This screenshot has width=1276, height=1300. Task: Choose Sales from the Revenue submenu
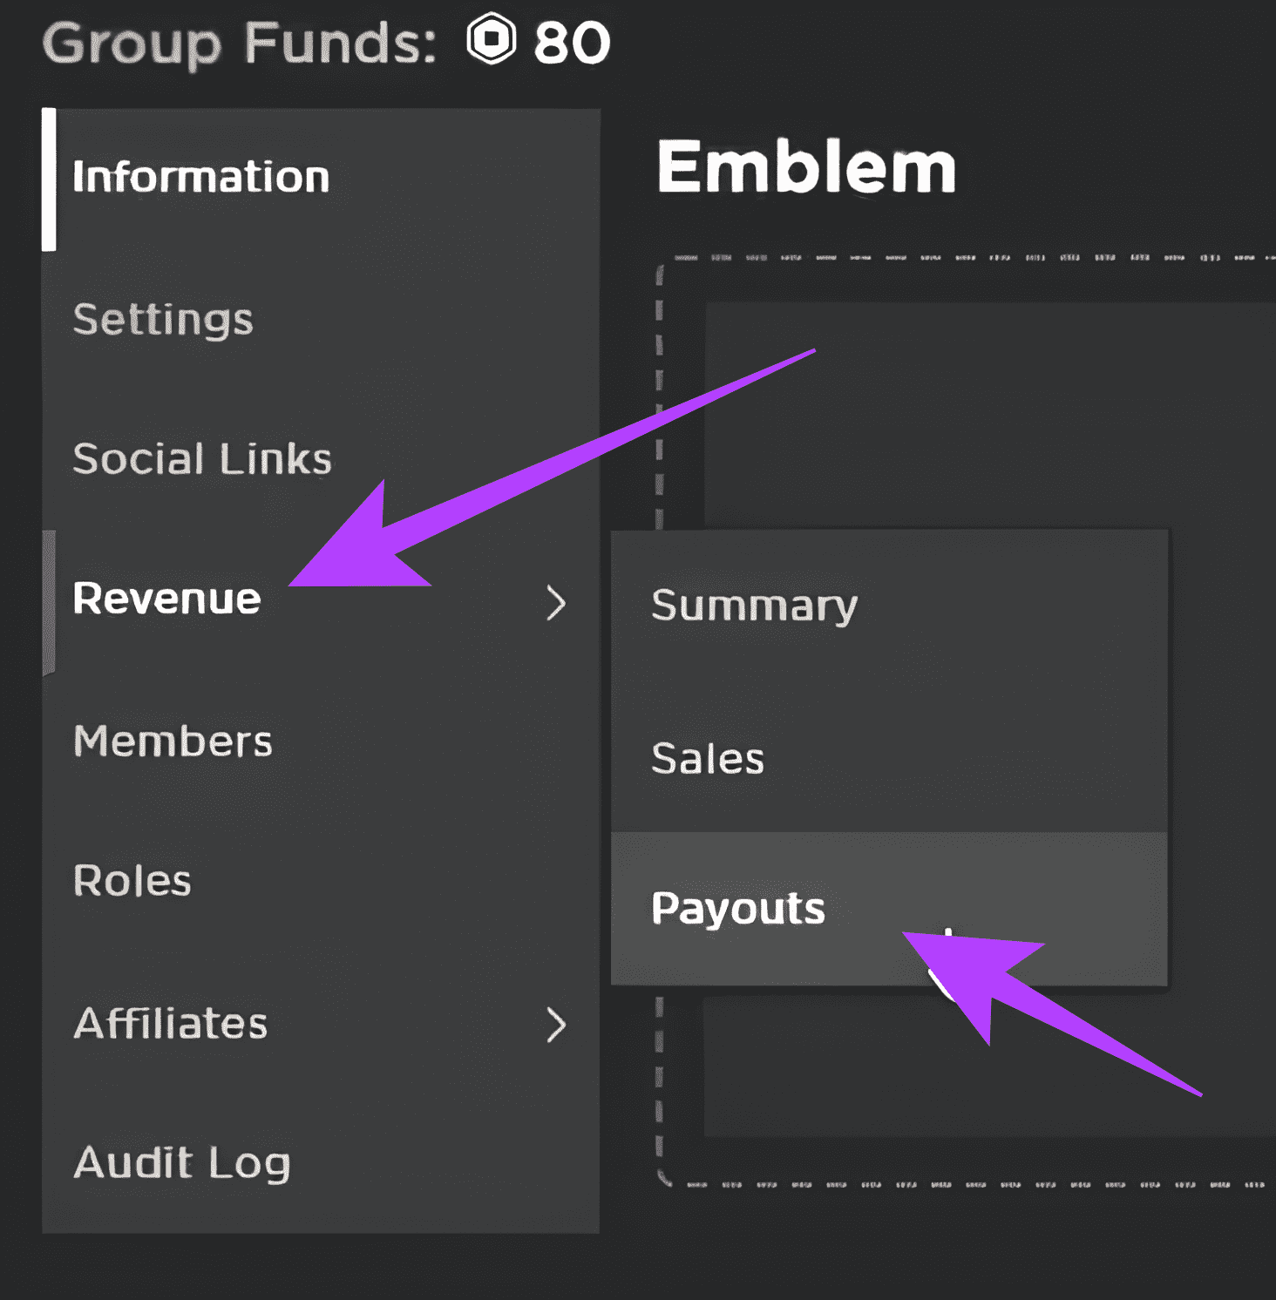708,758
